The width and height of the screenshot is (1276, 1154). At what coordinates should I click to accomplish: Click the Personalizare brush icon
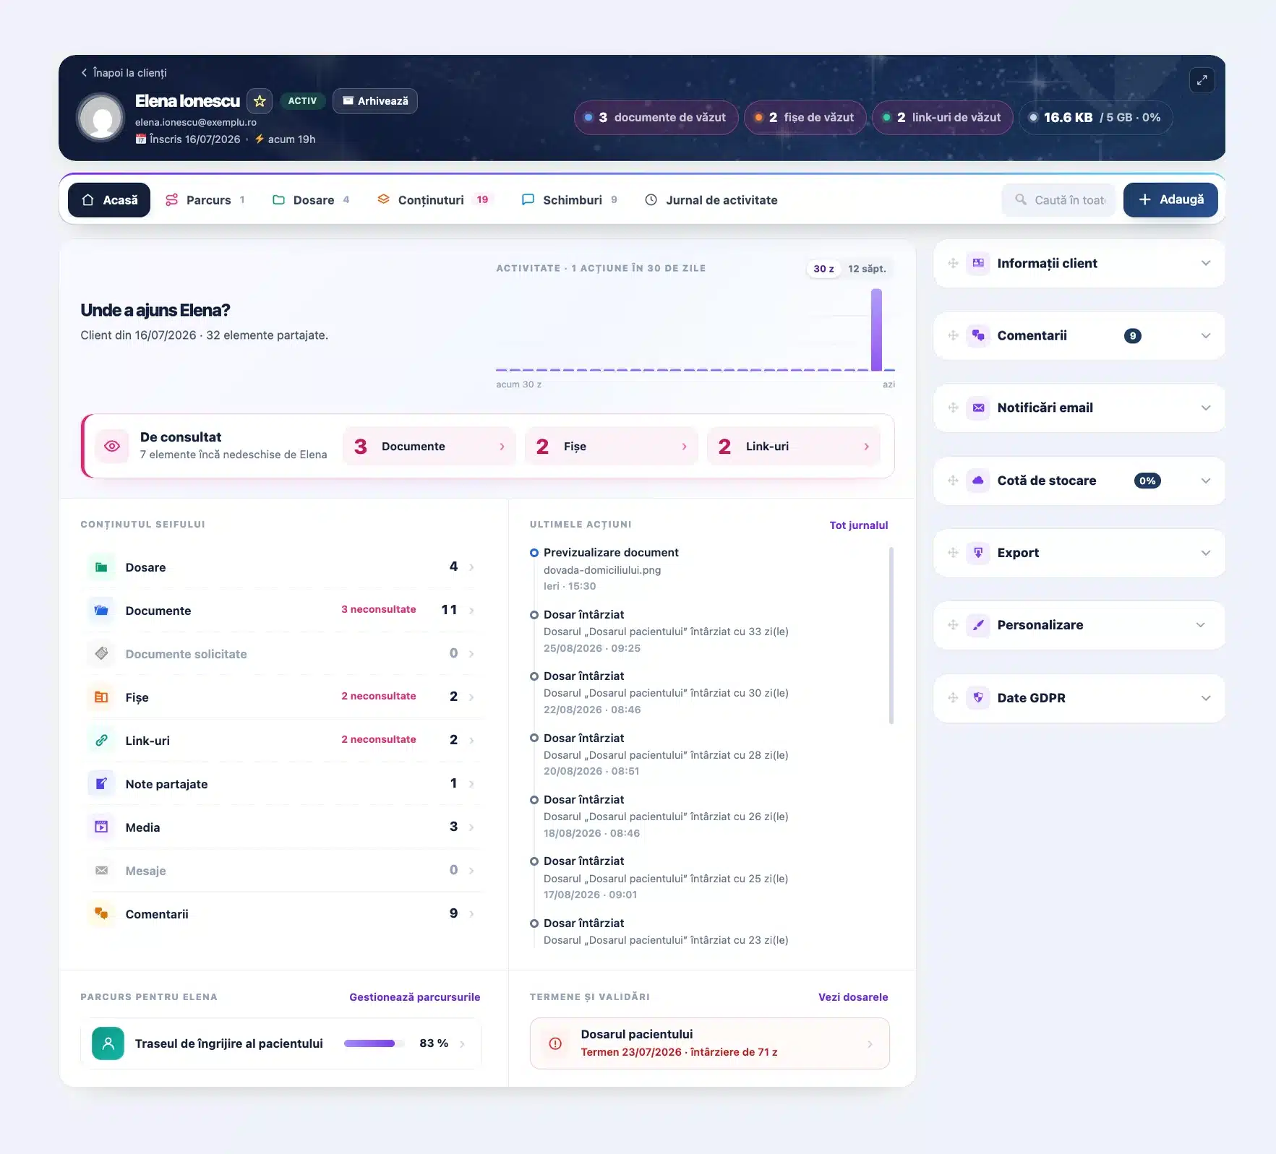click(978, 625)
